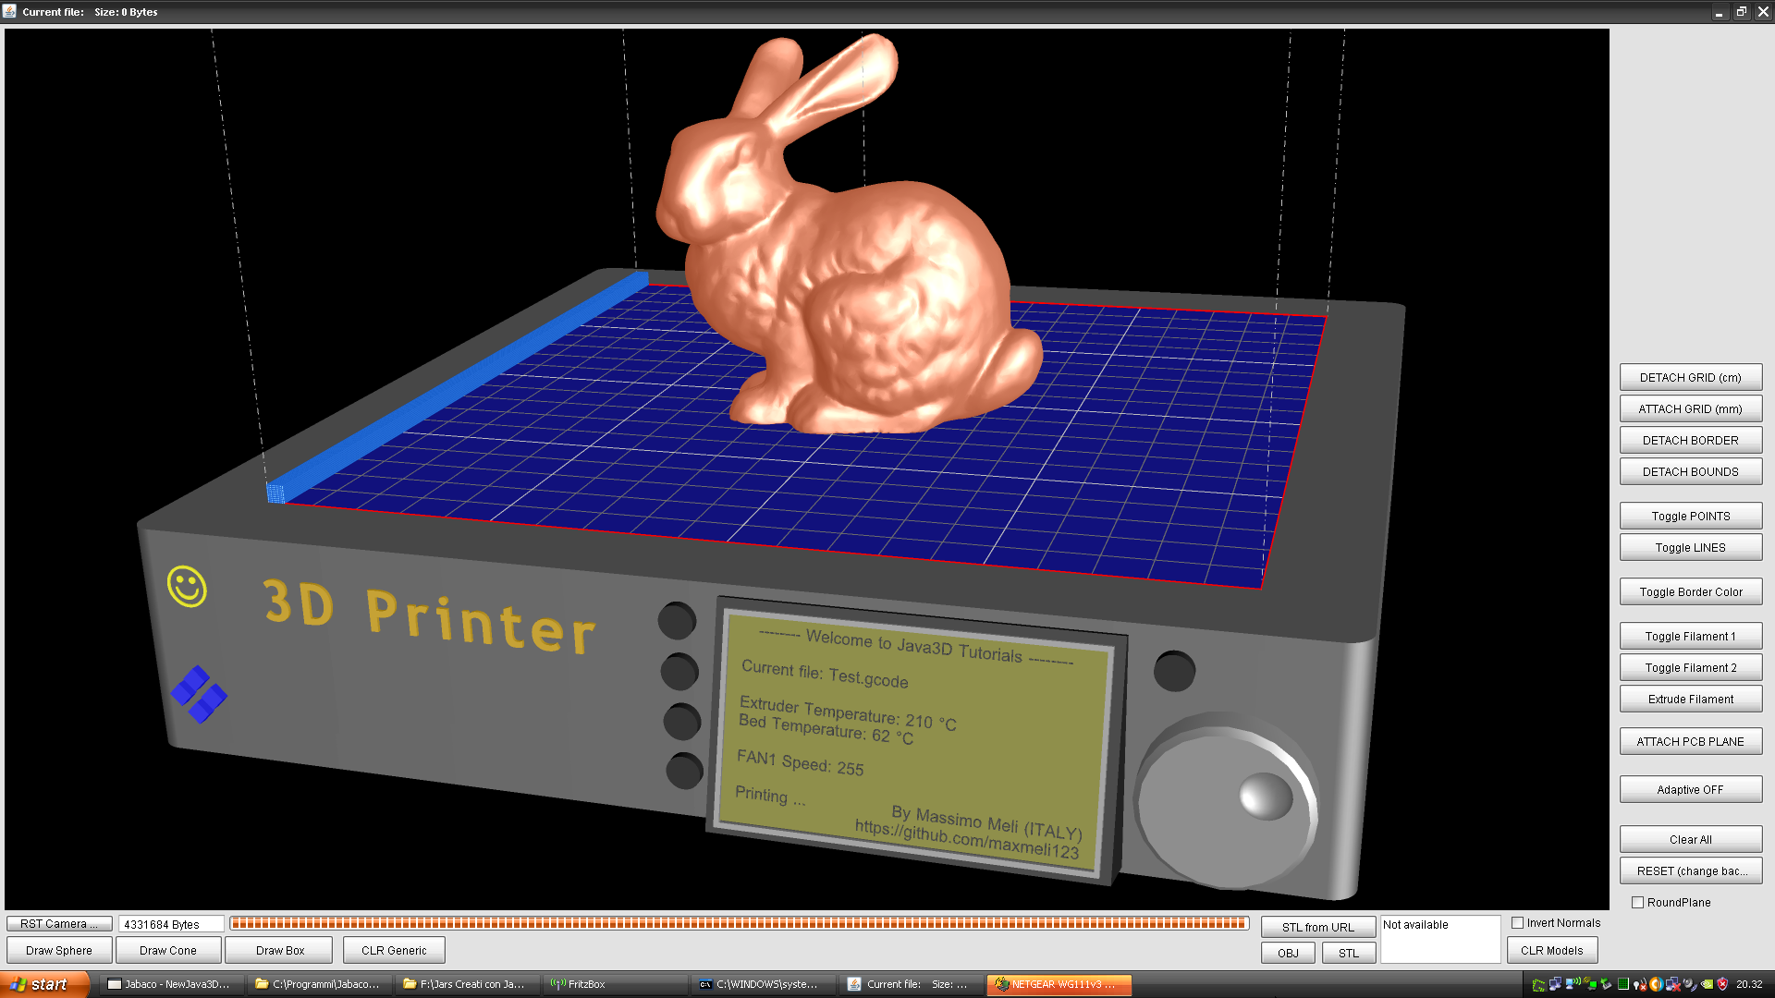
Task: Click Toggle Border Color button
Action: pos(1690,591)
